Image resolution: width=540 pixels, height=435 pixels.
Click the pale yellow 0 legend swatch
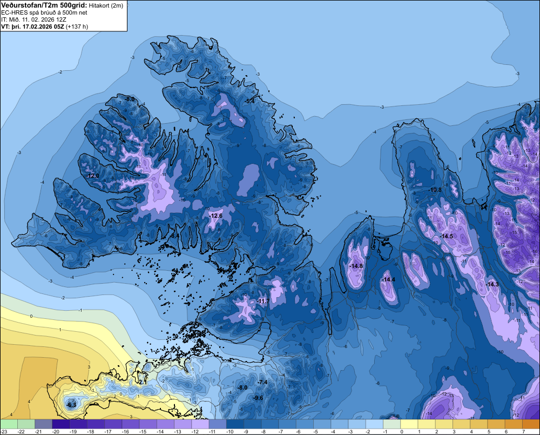tap(409, 424)
